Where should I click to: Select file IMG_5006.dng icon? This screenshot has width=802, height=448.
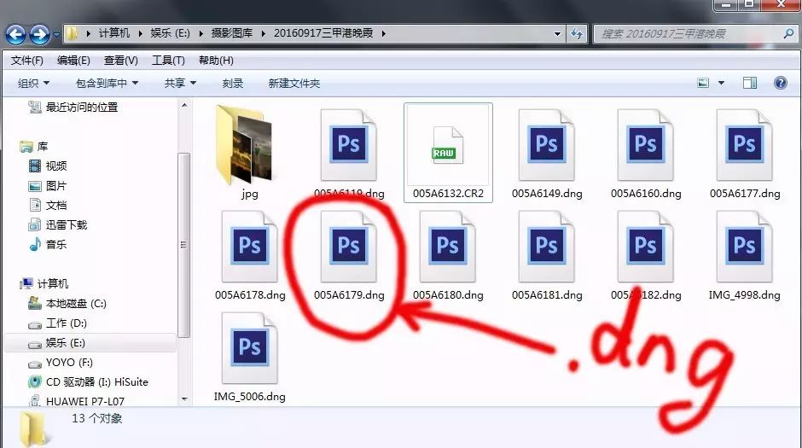[x=250, y=349]
